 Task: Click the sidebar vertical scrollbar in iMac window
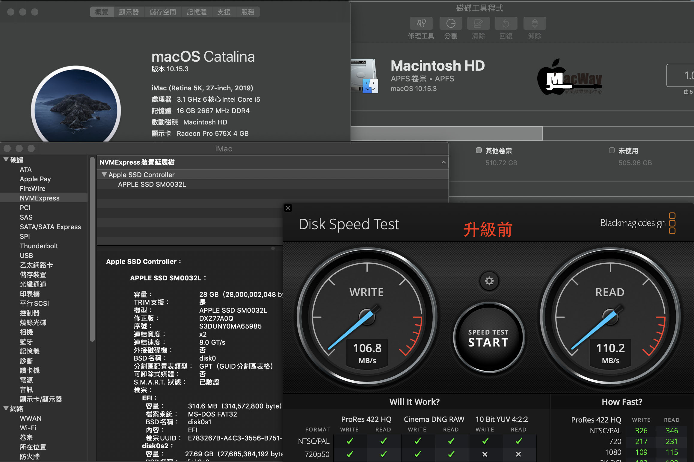click(x=92, y=249)
